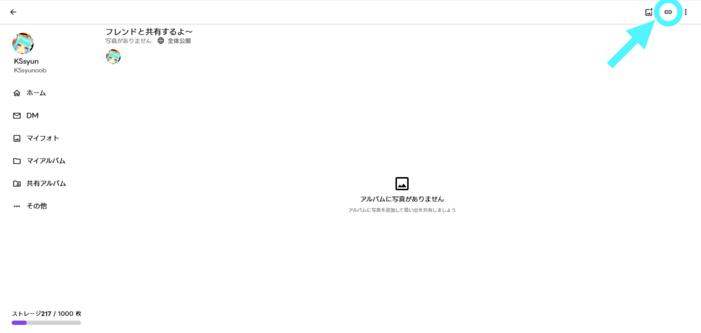Go to ホーム in the sidebar
The height and width of the screenshot is (333, 701).
pyautogui.click(x=36, y=93)
